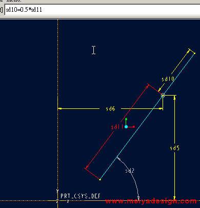Click the PRT_CSYS_DEF coordinate system label
Image resolution: width=200 pixels, height=208 pixels.
click(x=81, y=196)
